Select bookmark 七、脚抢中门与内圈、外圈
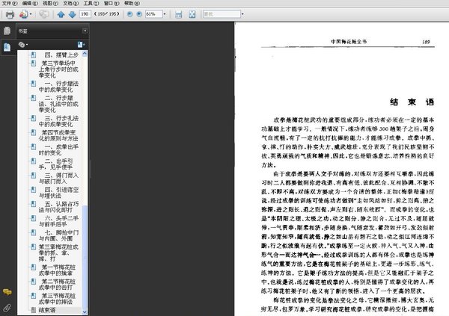The width and height of the screenshot is (449, 316). tap(58, 235)
